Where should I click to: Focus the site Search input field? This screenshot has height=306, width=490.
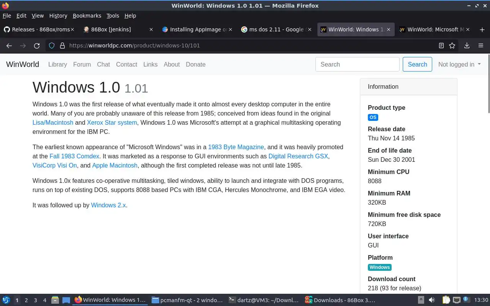tap(358, 64)
